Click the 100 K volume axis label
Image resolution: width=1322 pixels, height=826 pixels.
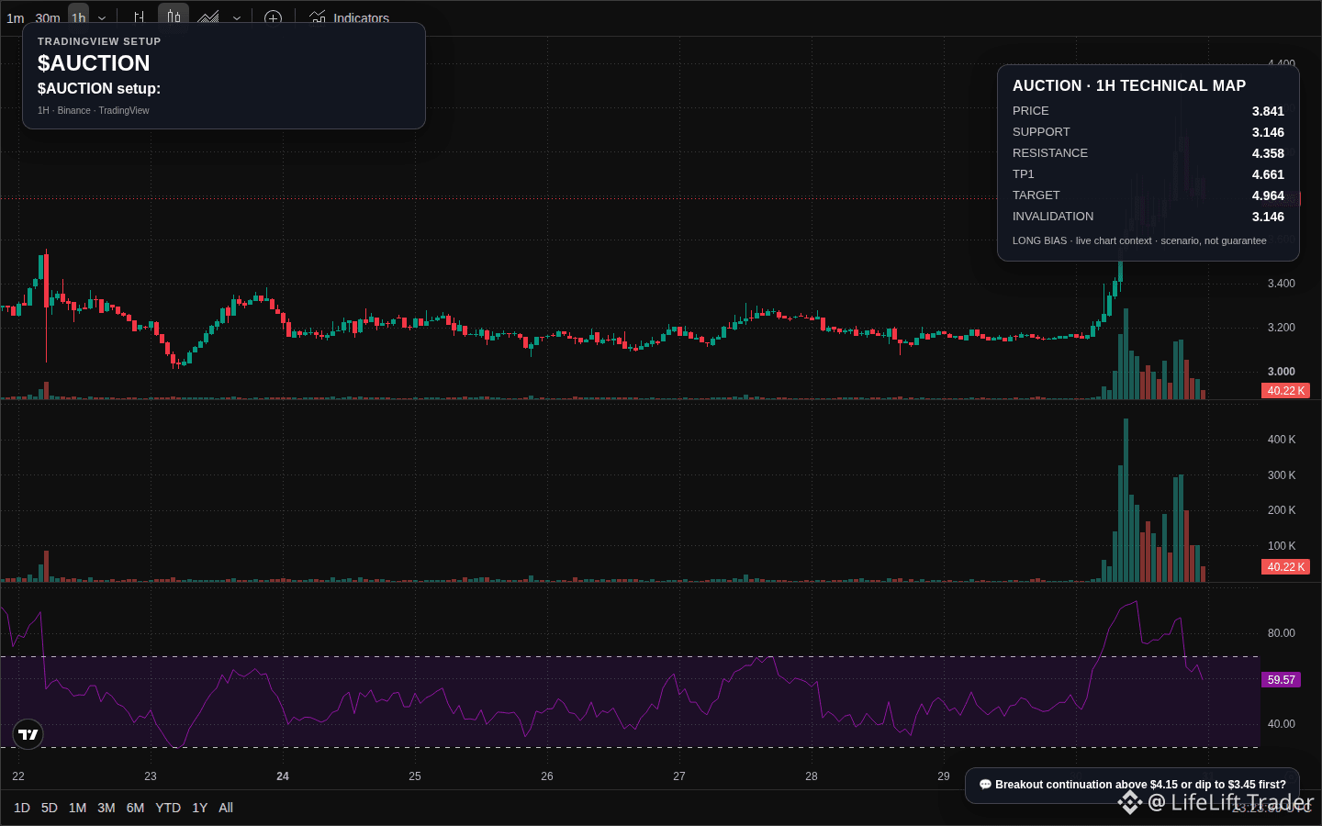[1282, 546]
